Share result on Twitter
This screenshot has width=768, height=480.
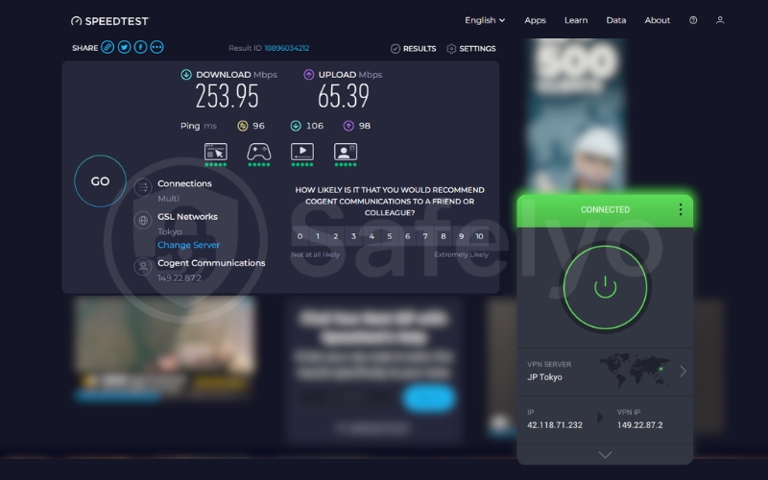tap(124, 47)
